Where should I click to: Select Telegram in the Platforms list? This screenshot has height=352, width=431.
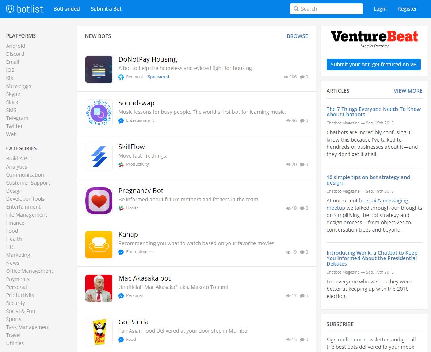pyautogui.click(x=17, y=118)
